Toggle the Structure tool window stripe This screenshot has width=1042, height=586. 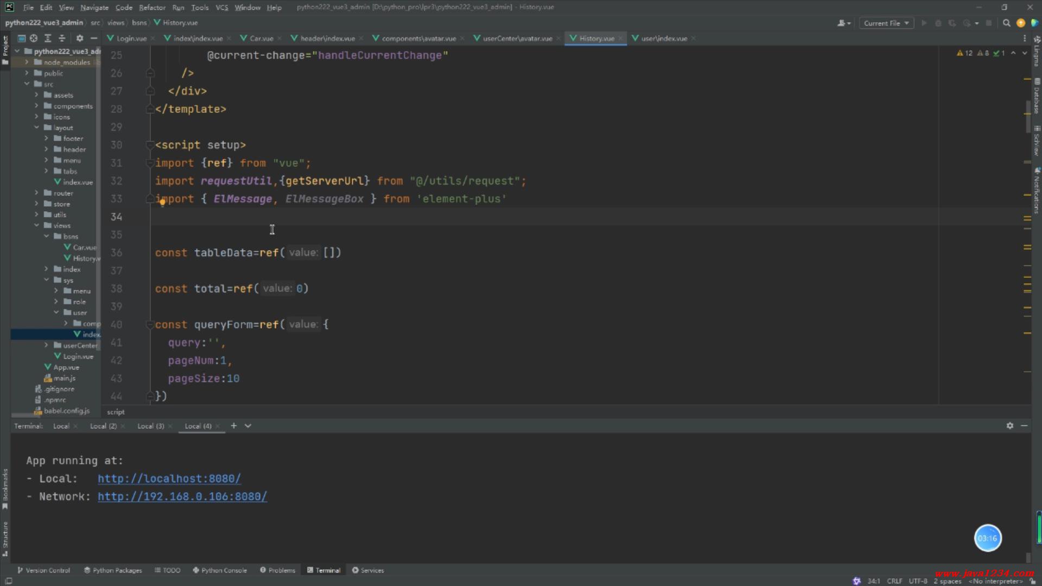pos(5,538)
